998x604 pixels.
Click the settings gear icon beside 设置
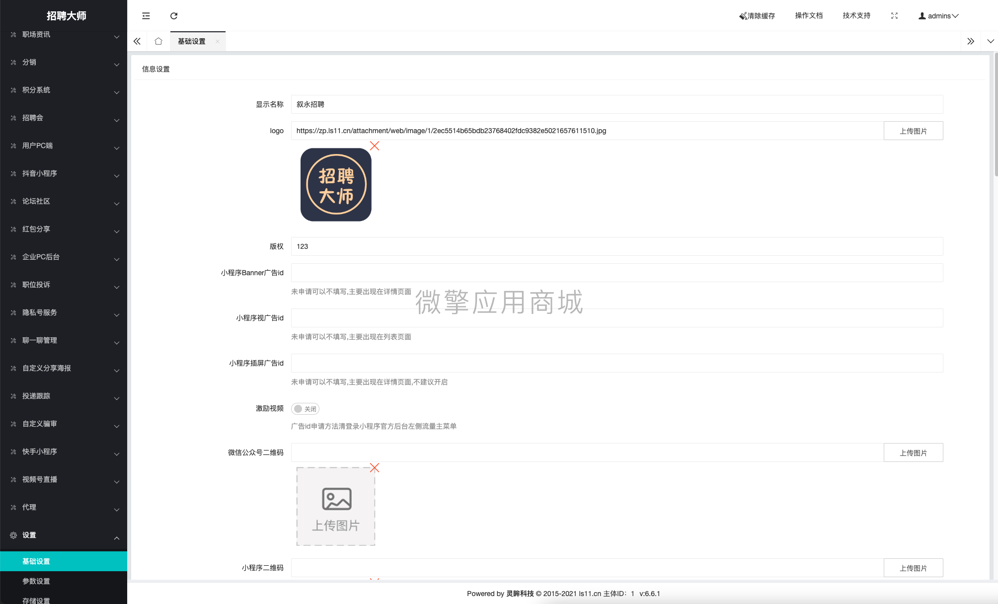pos(13,535)
